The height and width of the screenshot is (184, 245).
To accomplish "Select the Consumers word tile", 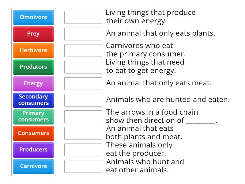I will pos(33,133).
